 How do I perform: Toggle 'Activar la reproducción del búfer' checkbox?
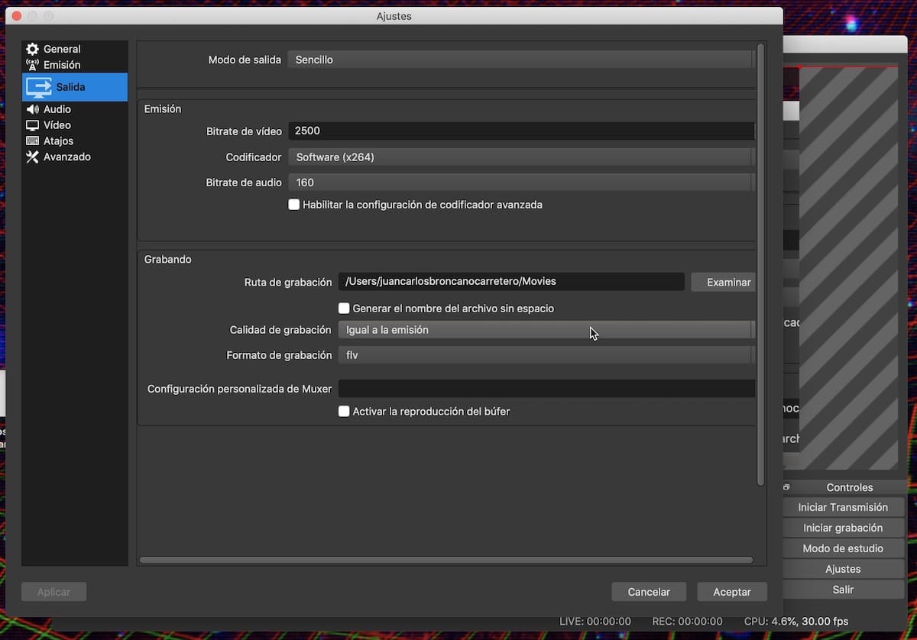click(344, 411)
